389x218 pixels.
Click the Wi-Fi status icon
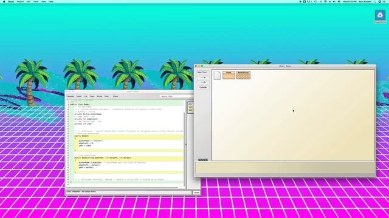[325, 2]
